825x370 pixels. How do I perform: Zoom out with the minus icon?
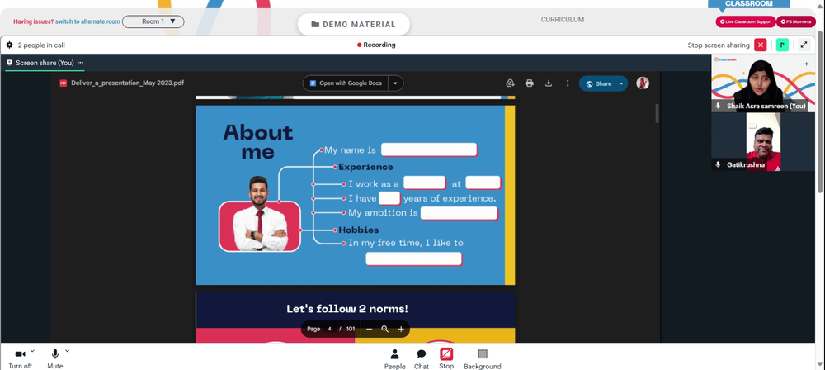pos(369,329)
